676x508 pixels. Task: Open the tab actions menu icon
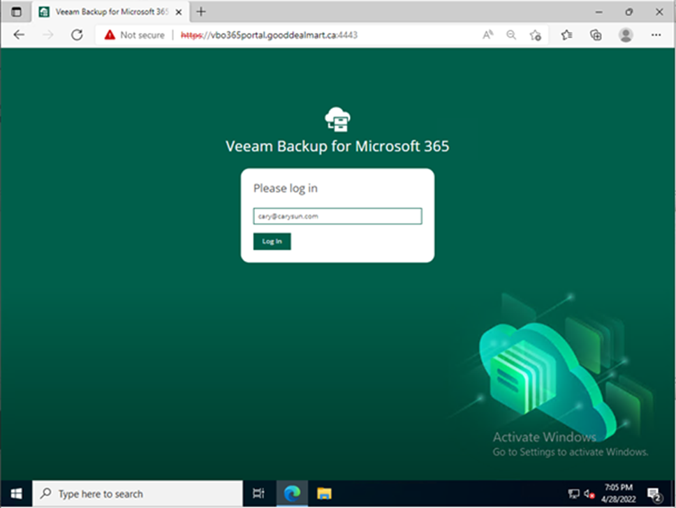pos(16,12)
